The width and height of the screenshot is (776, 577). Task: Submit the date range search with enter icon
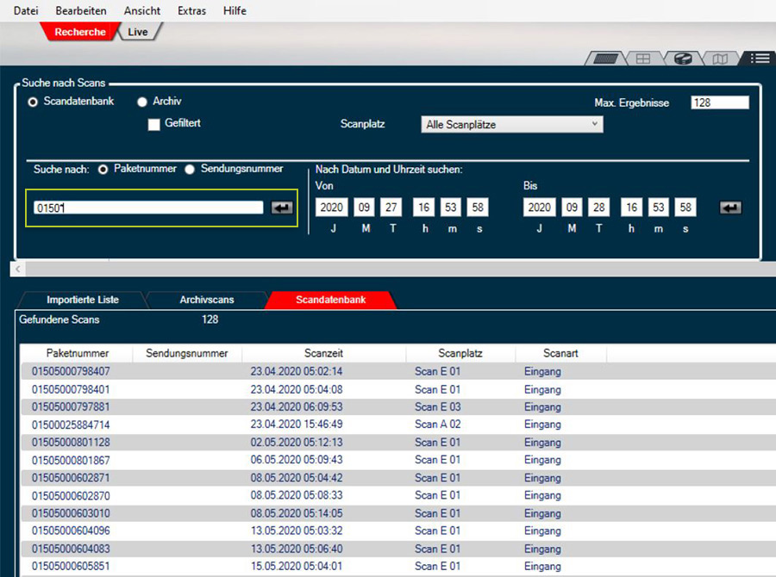[730, 208]
